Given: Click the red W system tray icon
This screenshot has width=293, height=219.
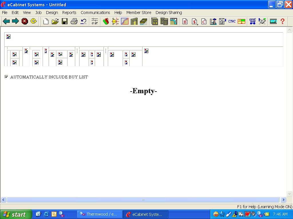Looking at the screenshot, I should [248, 214].
